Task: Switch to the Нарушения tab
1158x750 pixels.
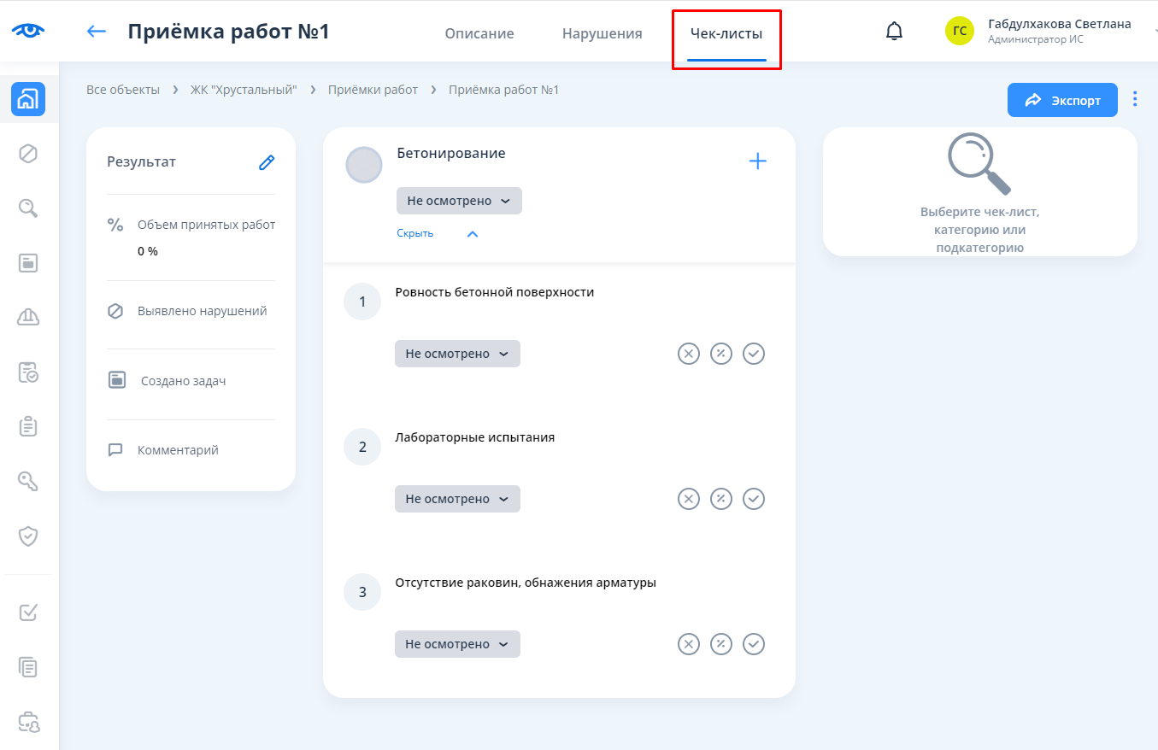Action: click(602, 34)
